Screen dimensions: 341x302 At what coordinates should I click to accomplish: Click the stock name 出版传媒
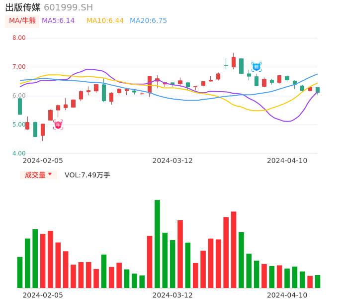23,7
